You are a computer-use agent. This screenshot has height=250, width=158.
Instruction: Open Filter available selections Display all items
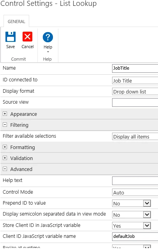point(135,137)
